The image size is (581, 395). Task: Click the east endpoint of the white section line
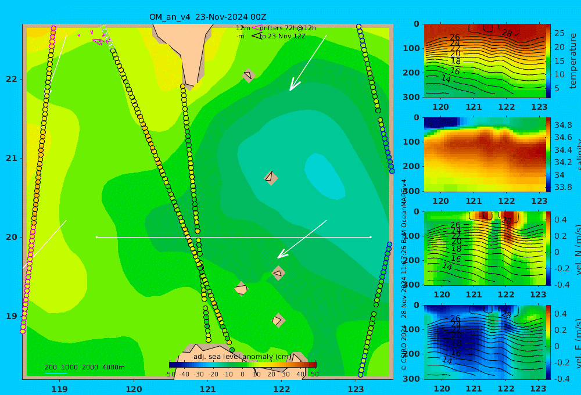(371, 237)
